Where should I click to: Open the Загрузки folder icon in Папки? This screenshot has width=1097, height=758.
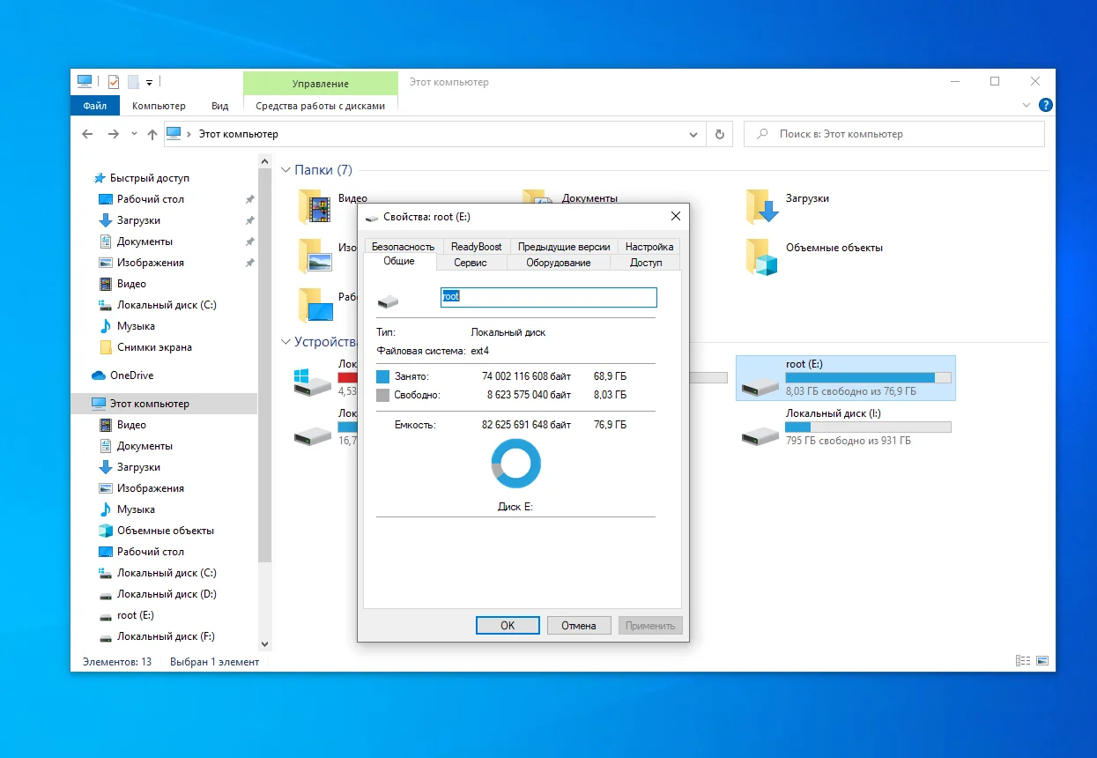click(762, 206)
